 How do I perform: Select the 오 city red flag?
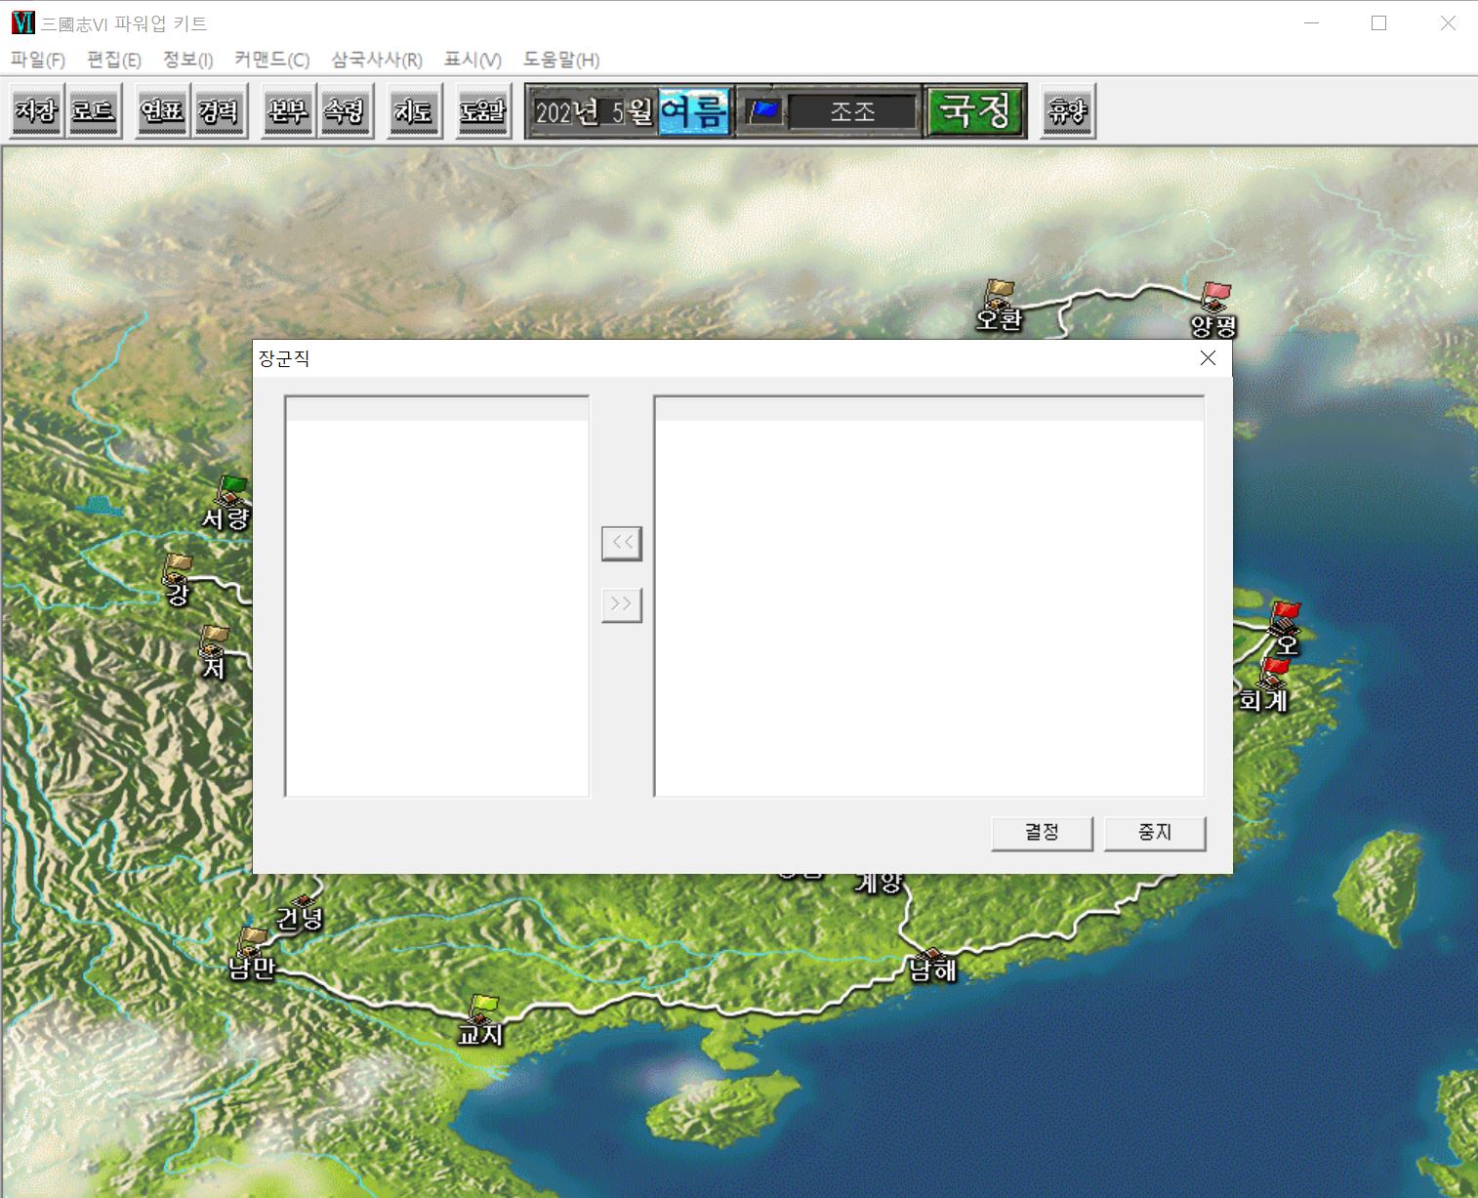(1285, 617)
